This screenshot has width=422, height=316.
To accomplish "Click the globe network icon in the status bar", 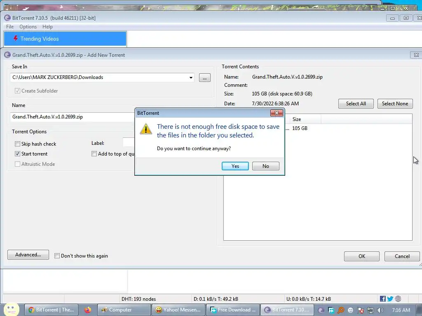I will coord(398,299).
